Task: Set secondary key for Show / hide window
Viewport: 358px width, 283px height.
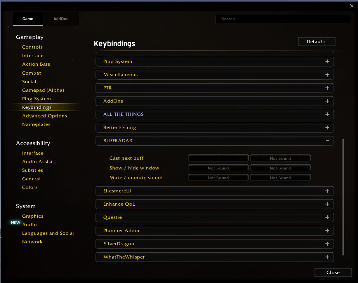Action: tap(280, 168)
